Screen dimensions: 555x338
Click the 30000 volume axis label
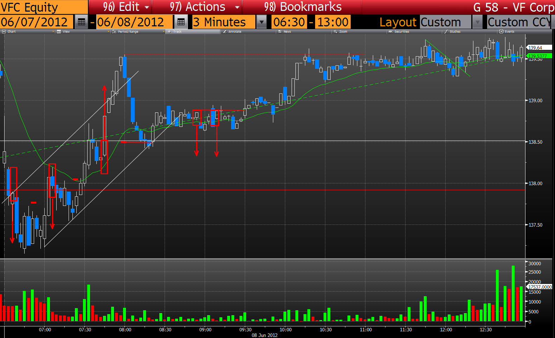pos(535,264)
